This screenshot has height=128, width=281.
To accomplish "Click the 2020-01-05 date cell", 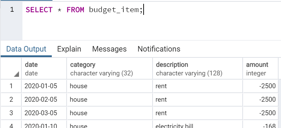I will click(44, 86).
